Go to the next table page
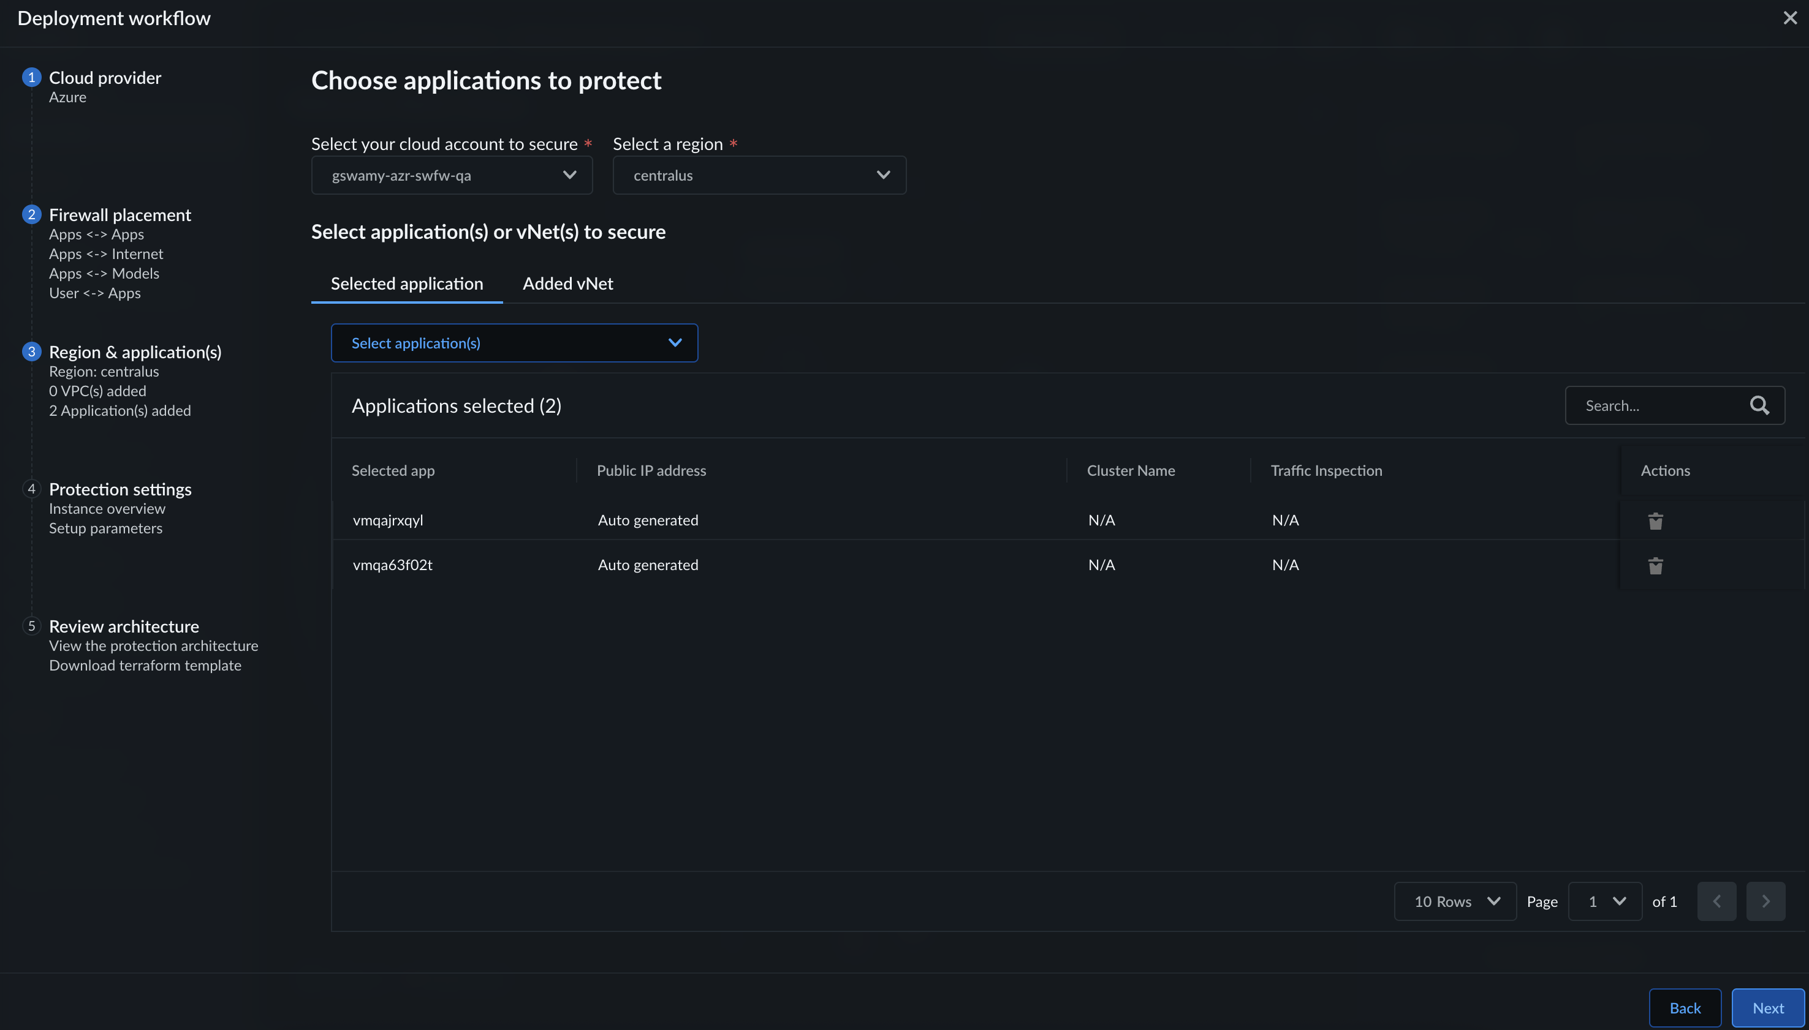This screenshot has height=1030, width=1809. [x=1765, y=901]
